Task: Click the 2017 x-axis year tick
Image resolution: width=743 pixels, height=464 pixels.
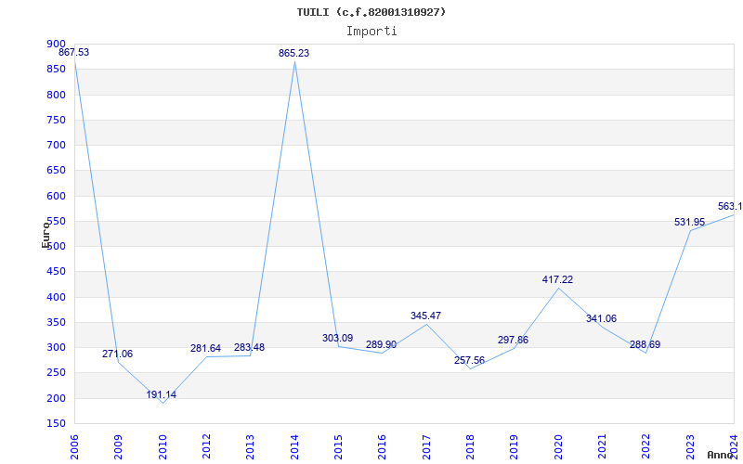Action: (x=426, y=446)
